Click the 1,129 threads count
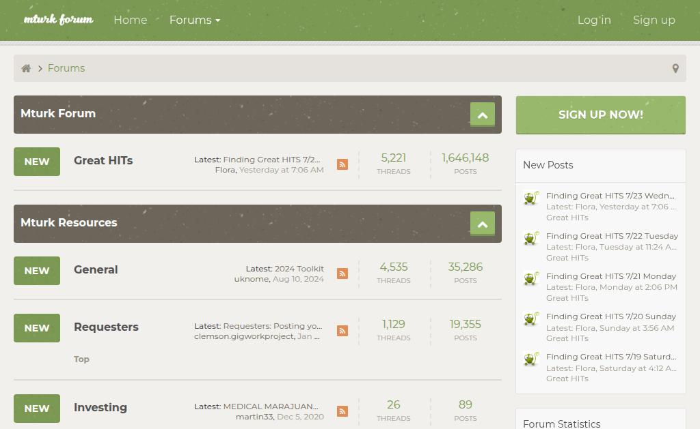Screen dimensions: 700x429 click(393, 325)
